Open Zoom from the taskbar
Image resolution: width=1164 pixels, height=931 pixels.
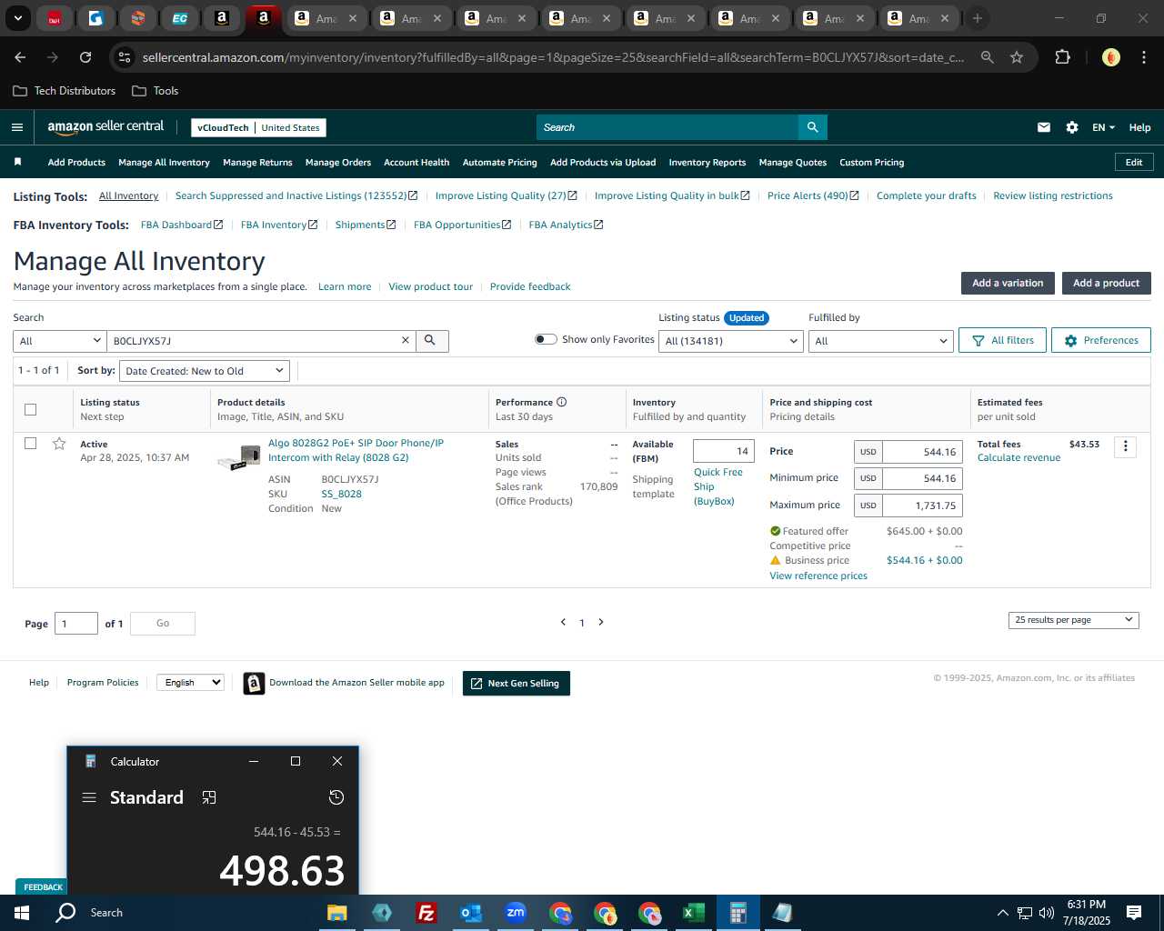point(516,913)
